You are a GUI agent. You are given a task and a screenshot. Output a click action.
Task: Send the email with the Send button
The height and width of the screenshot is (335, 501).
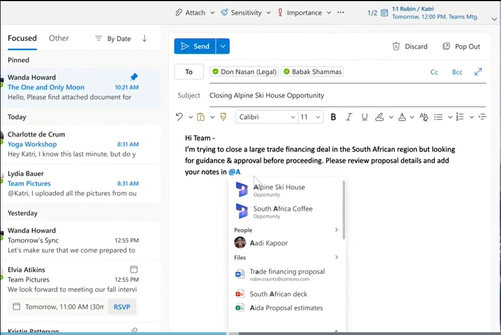click(195, 46)
